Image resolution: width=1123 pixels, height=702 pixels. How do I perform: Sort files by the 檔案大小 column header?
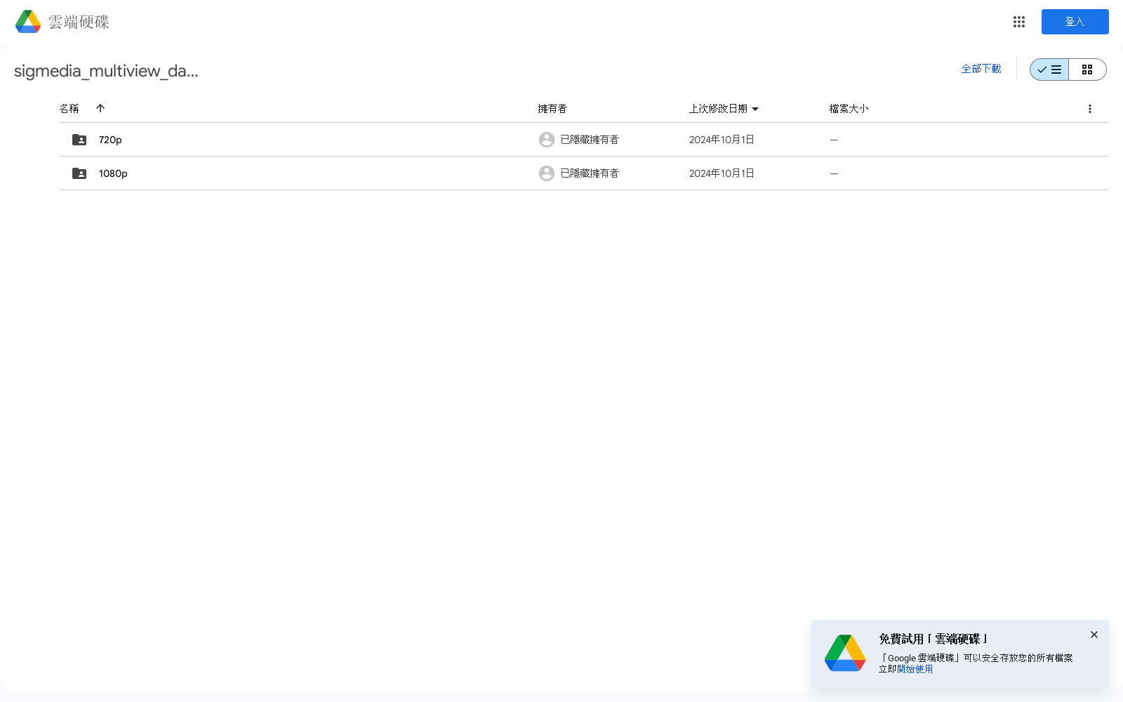pyautogui.click(x=848, y=108)
